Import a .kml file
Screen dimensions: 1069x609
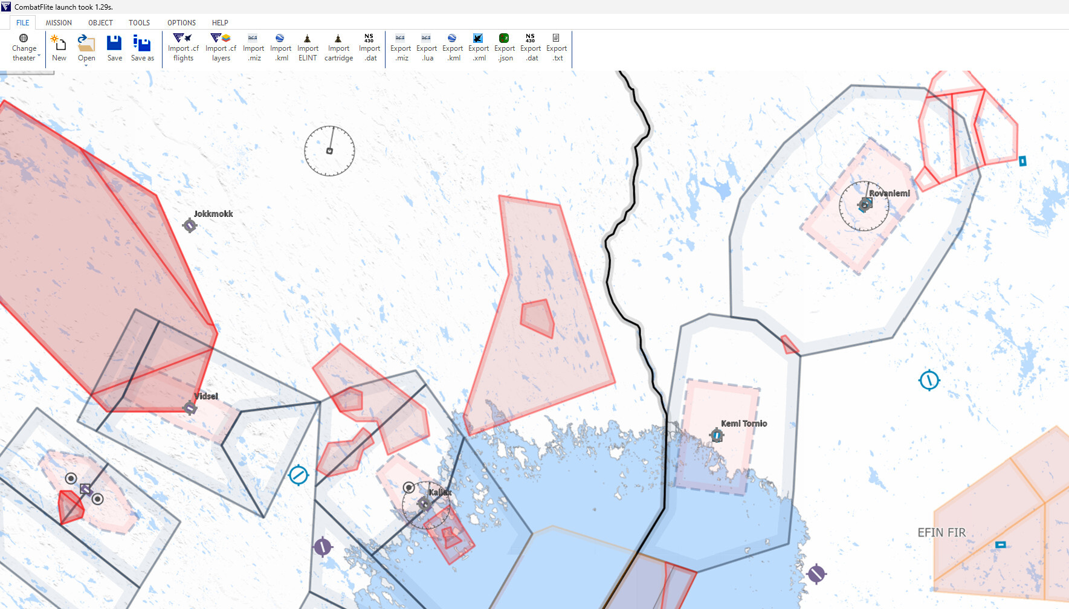tap(280, 48)
